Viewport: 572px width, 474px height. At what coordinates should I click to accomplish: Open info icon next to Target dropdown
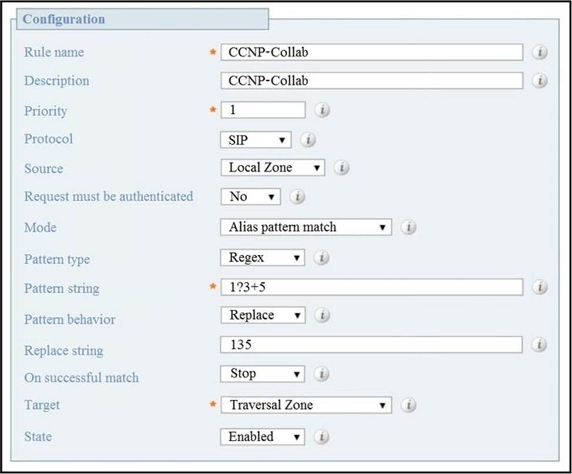coord(409,405)
